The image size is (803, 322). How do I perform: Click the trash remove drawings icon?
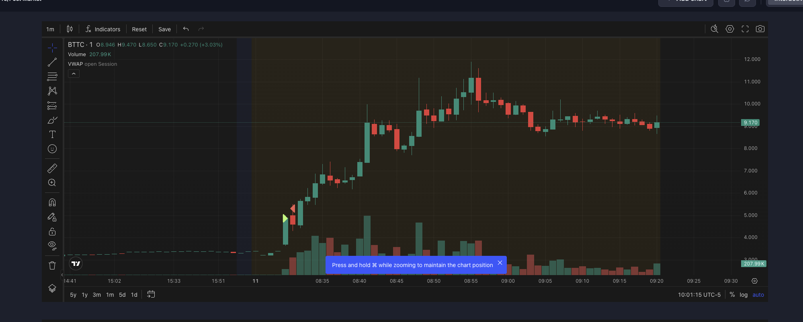[x=52, y=265]
